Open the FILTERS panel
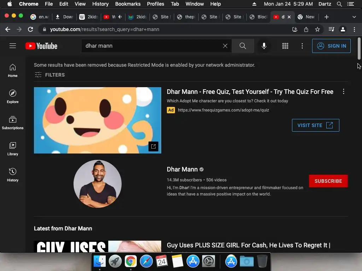 [x=49, y=75]
